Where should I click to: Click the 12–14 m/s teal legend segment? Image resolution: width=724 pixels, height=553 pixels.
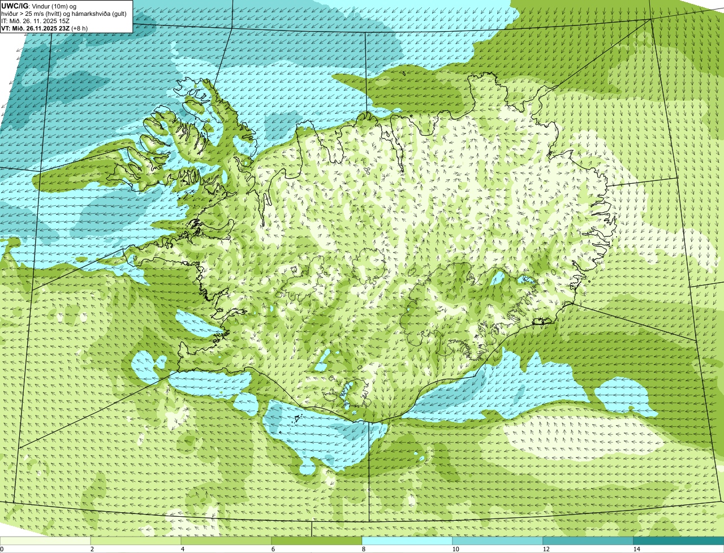pyautogui.click(x=588, y=541)
